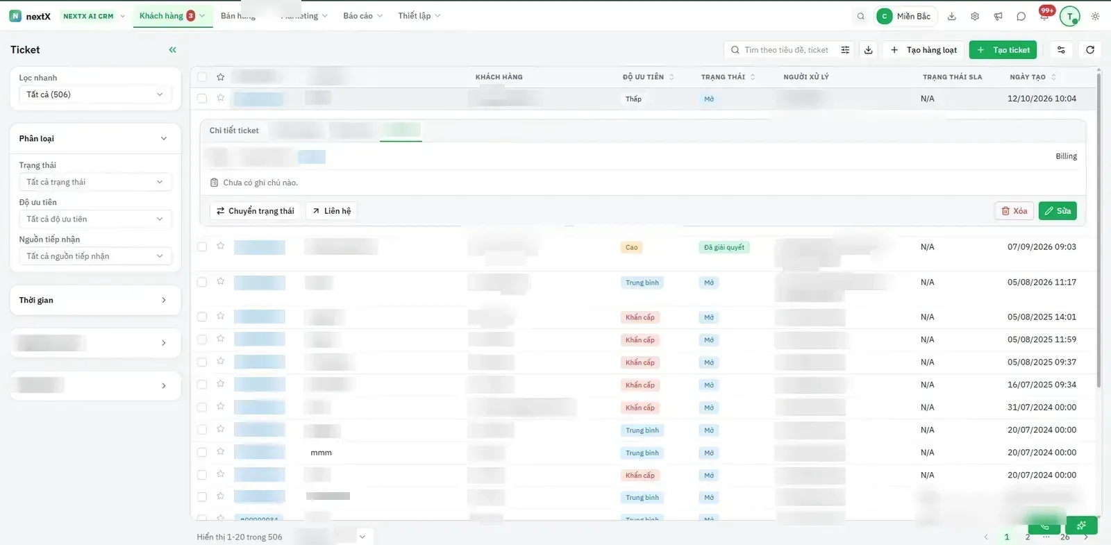Open the settings gear in top bar

pyautogui.click(x=975, y=16)
